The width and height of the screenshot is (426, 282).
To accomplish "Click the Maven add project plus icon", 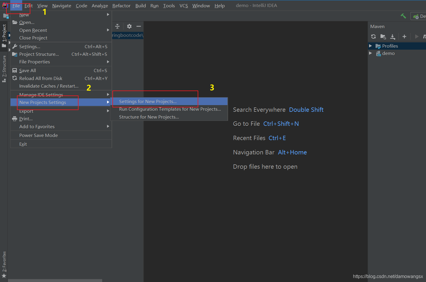I will 404,36.
